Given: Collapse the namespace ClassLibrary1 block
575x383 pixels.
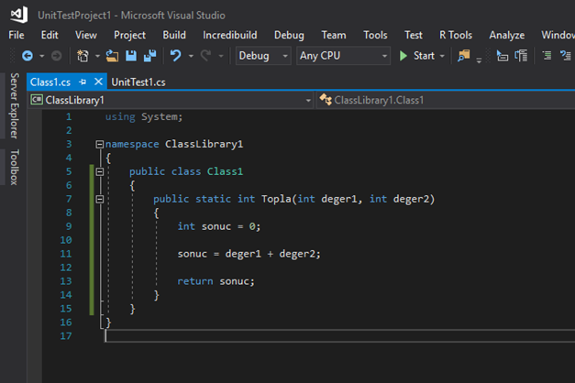Looking at the screenshot, I should point(100,145).
